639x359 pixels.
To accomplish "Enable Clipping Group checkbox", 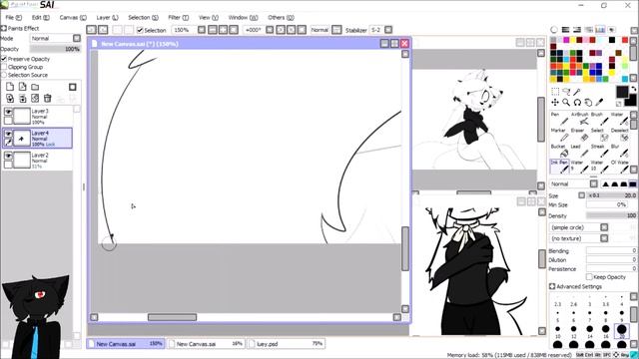I will [x=4, y=67].
